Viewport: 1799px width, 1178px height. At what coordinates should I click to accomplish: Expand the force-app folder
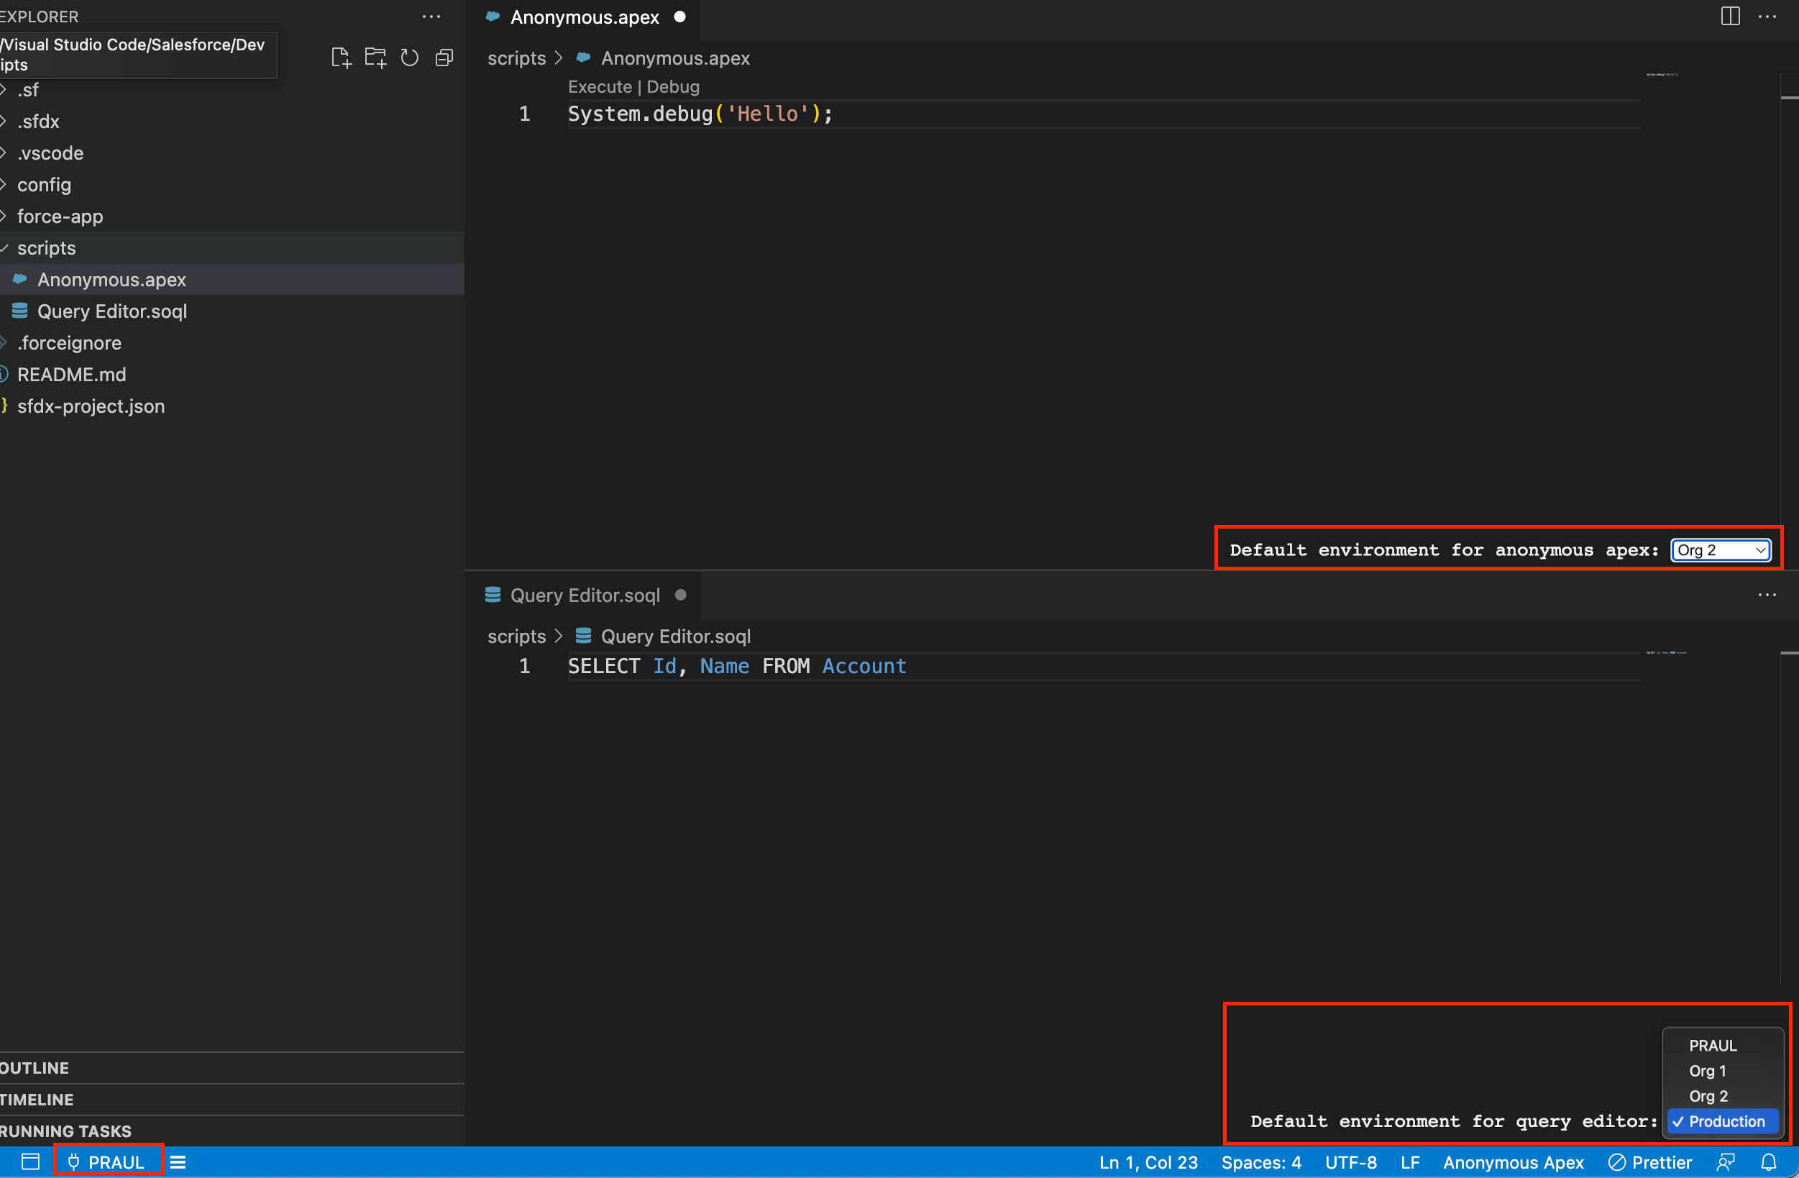tap(60, 216)
